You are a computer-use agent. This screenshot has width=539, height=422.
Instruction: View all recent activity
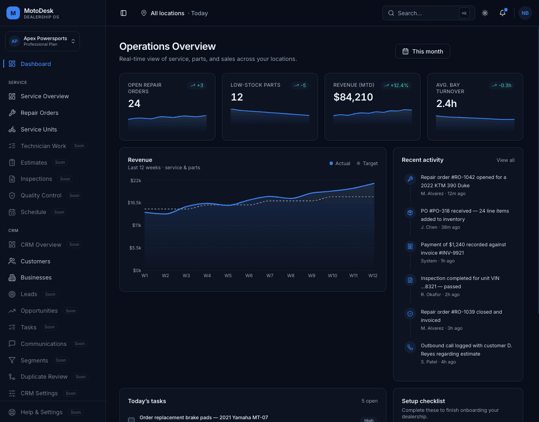[x=505, y=160]
